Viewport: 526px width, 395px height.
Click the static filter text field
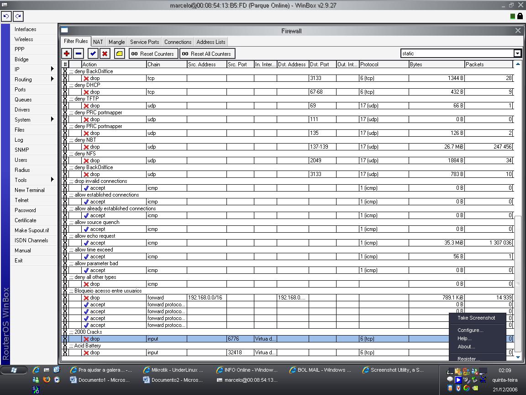pos(457,53)
